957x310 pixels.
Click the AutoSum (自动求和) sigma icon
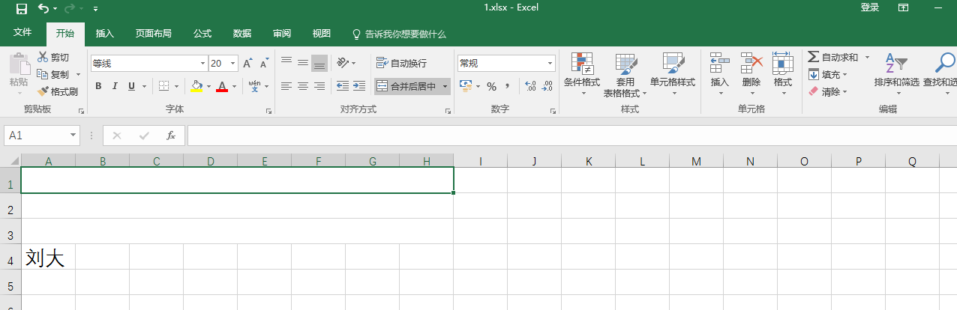coord(813,57)
